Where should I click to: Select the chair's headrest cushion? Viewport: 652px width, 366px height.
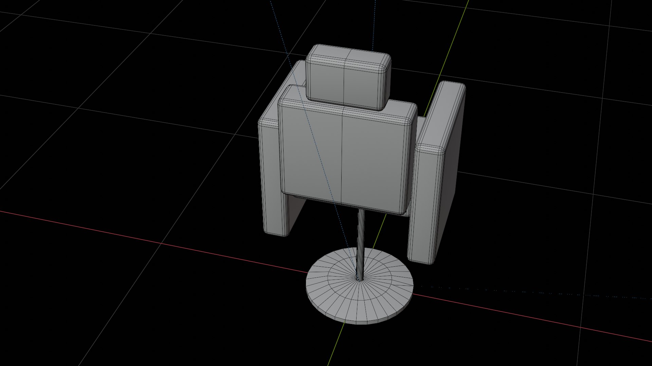pos(348,77)
